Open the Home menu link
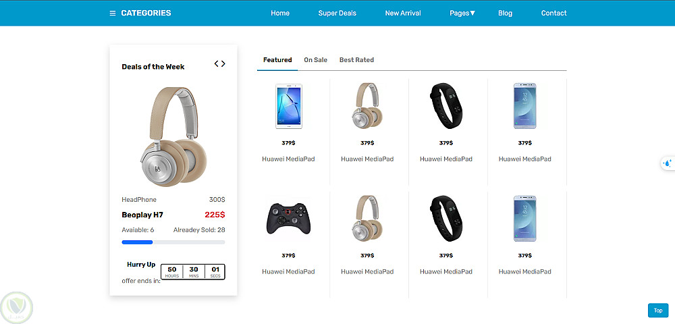The image size is (675, 324). pyautogui.click(x=280, y=13)
